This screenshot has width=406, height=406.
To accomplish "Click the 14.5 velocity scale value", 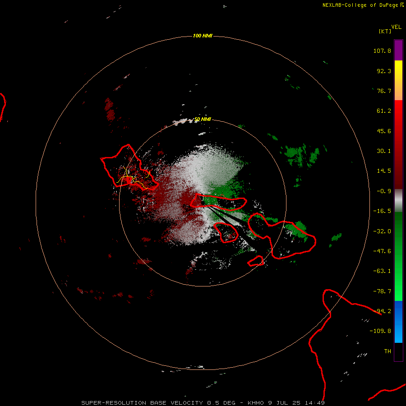I will coord(384,171).
